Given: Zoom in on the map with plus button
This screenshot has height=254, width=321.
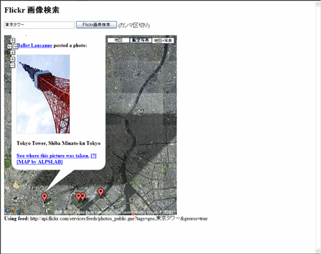Looking at the screenshot, I should tap(13, 59).
